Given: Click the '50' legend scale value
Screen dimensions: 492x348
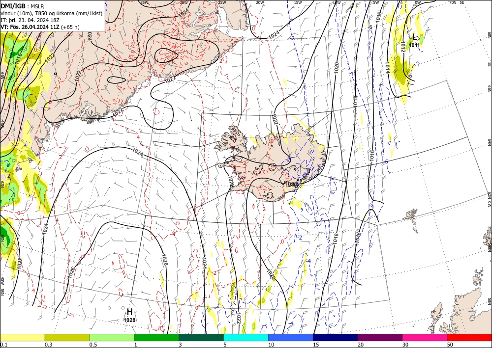Looking at the screenshot, I should click(x=450, y=345).
